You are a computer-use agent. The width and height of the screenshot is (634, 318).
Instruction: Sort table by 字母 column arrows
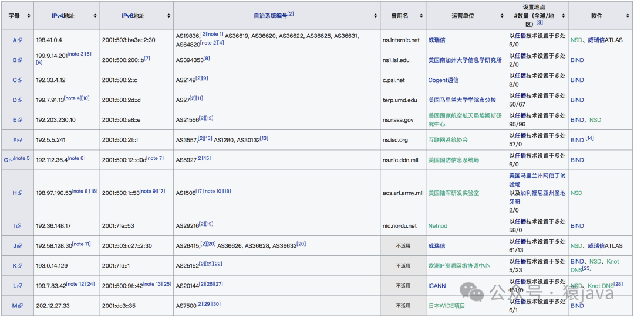pos(29,16)
